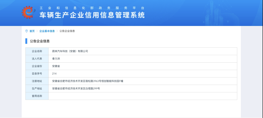Screen dimensions: 263x118
Task: Click the 车辆生产企业信用信息管理系统 title
Action: click(x=92, y=15)
